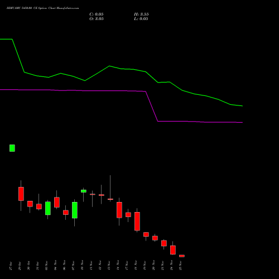
Task: Select the close value 'C: 0.05'
Action: tap(97, 15)
